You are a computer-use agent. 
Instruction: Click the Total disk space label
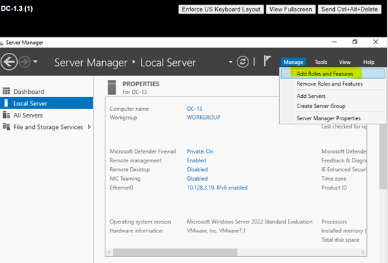click(340, 240)
